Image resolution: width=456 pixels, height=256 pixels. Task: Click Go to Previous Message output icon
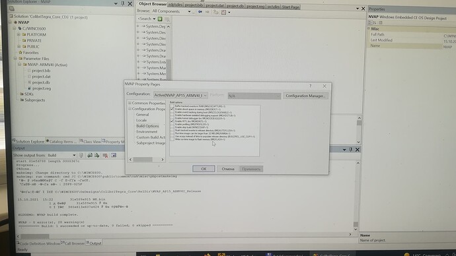(x=90, y=156)
